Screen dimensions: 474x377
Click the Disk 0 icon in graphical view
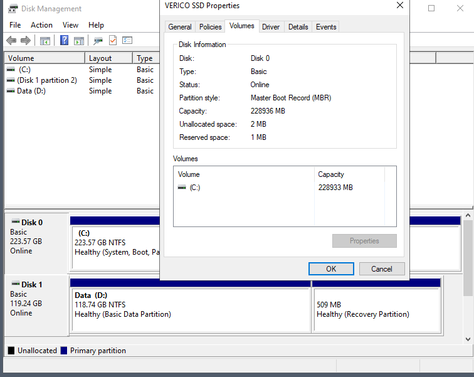click(16, 221)
